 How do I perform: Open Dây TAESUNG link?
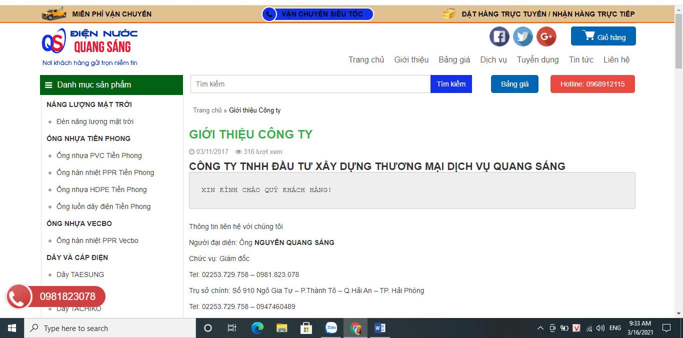click(x=80, y=274)
